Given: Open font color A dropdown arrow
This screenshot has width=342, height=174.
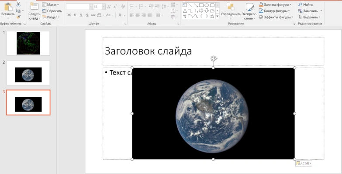Looking at the screenshot, I should click(x=124, y=15).
